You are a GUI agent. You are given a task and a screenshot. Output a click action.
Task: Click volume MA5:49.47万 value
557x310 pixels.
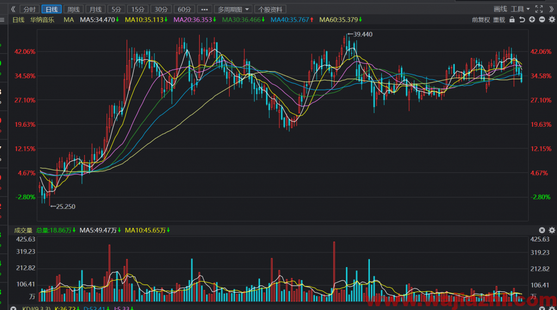[100, 231]
